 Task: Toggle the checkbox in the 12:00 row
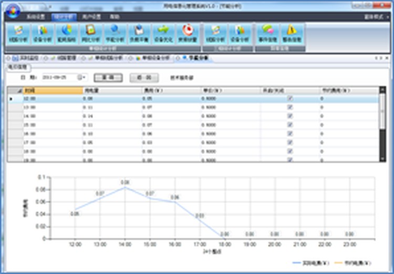(289, 98)
